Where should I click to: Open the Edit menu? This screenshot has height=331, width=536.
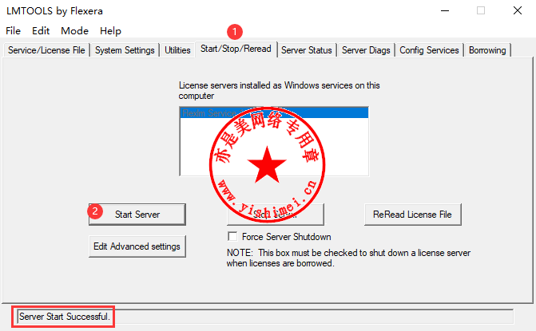coord(41,31)
